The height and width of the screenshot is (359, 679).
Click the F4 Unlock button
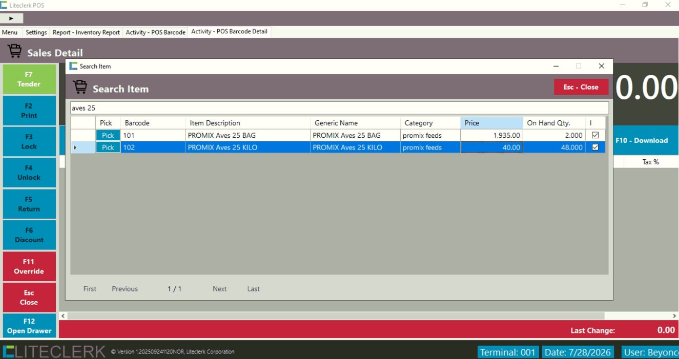29,173
